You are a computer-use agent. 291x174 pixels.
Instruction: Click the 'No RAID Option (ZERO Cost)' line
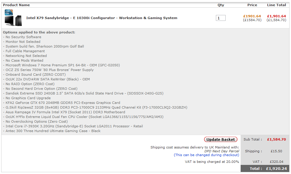point(29,84)
